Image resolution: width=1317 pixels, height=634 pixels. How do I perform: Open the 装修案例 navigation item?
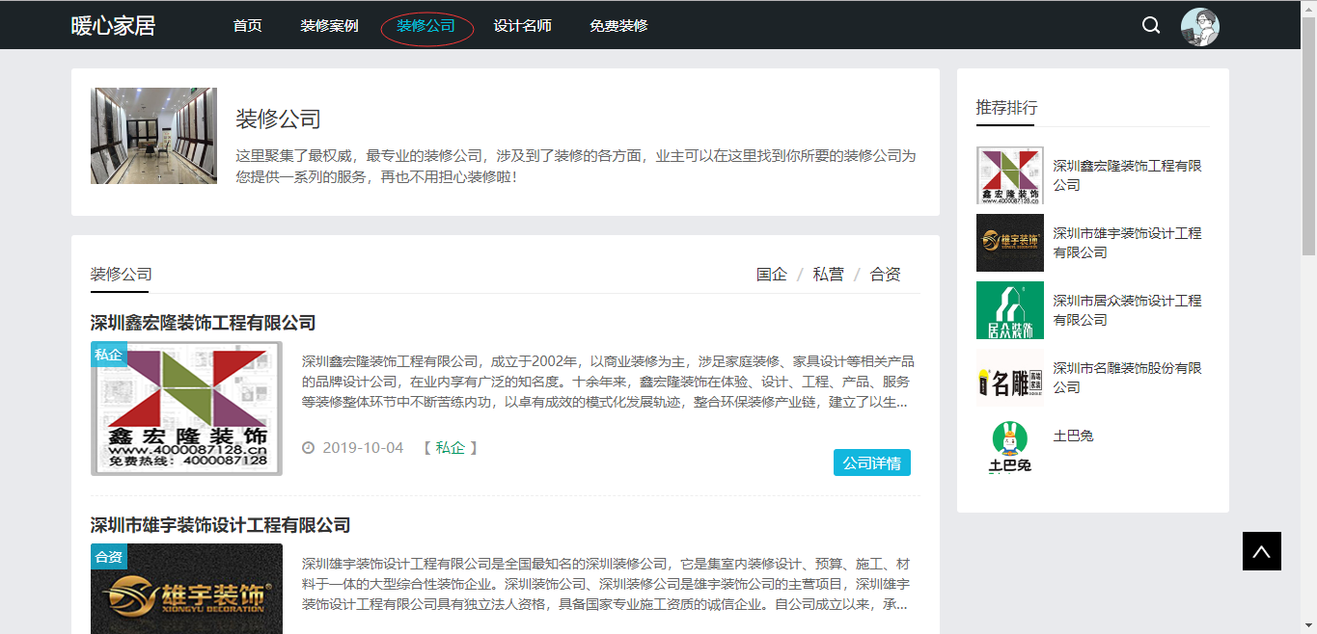coord(330,26)
